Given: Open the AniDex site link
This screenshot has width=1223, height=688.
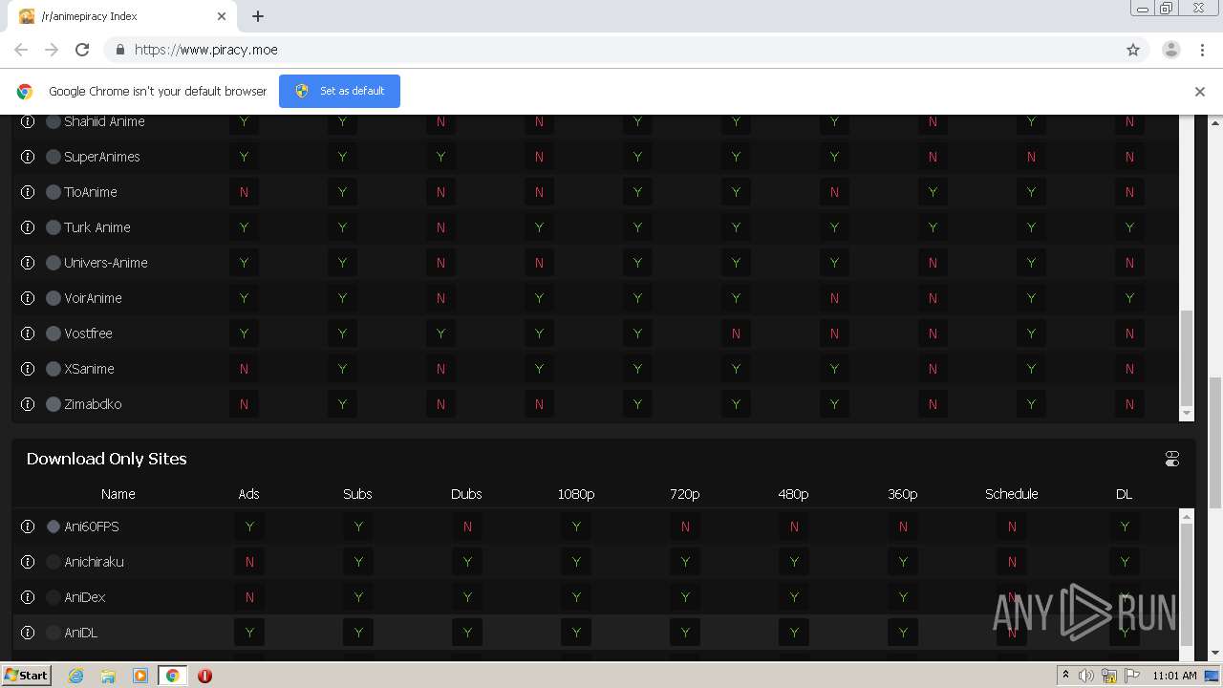Looking at the screenshot, I should coord(85,597).
